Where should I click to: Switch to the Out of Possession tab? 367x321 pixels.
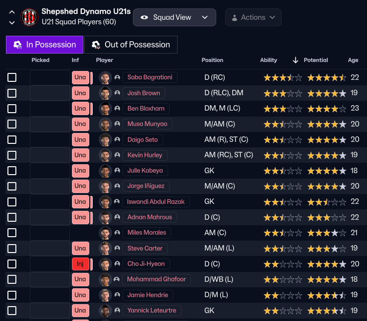[131, 45]
